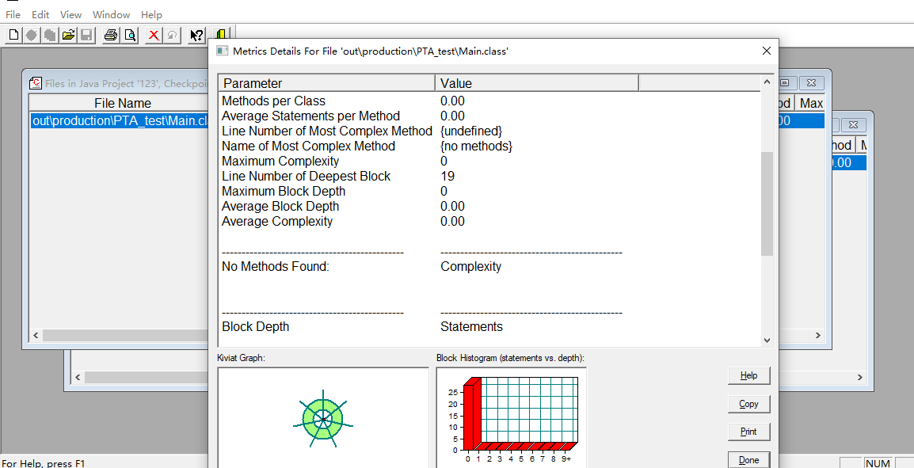Click the 'Block Depth' label in list
The image size is (914, 468).
pyautogui.click(x=255, y=327)
